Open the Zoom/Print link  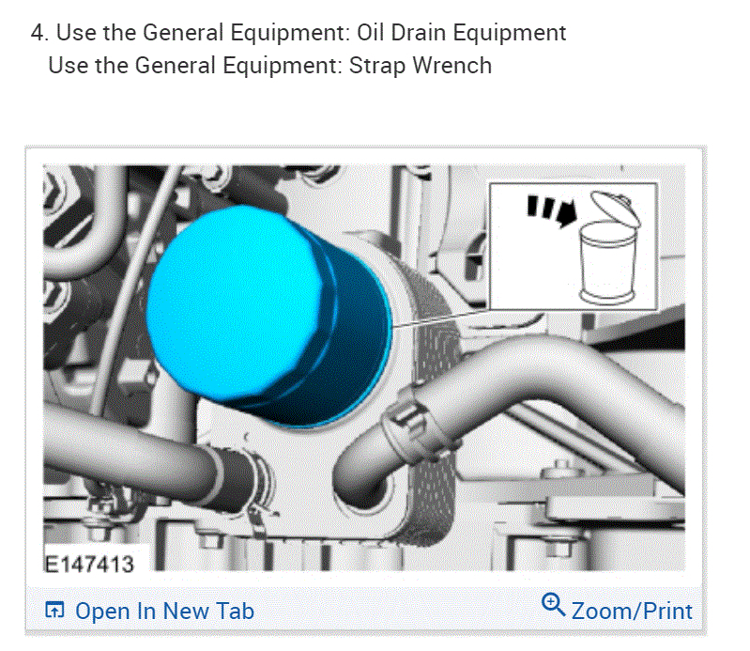[632, 612]
